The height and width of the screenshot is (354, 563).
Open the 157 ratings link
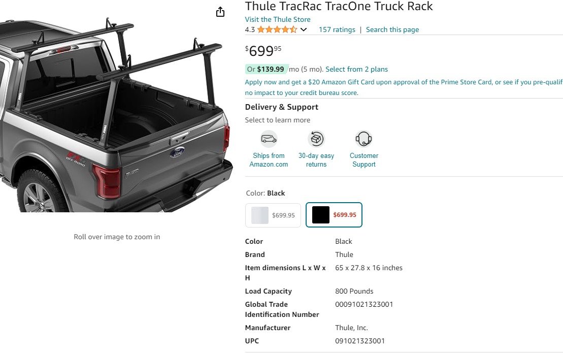(337, 30)
